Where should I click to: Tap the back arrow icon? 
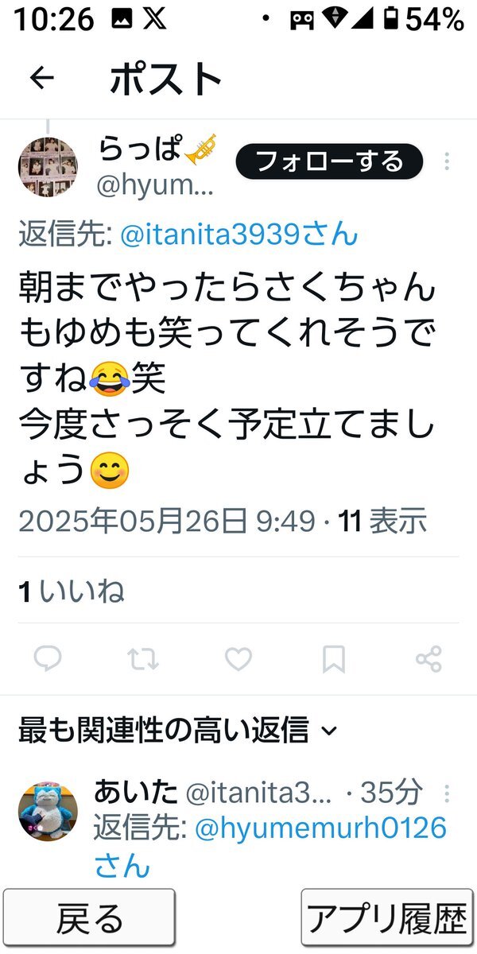41,78
